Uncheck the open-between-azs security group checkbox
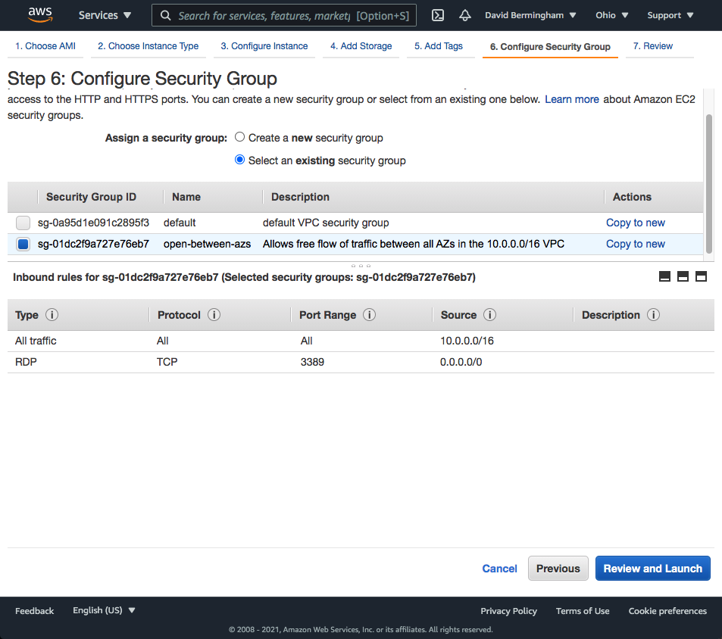Image resolution: width=722 pixels, height=639 pixels. coord(23,244)
